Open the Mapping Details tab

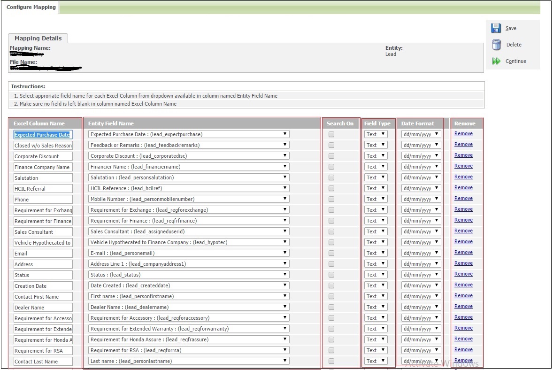pos(38,38)
